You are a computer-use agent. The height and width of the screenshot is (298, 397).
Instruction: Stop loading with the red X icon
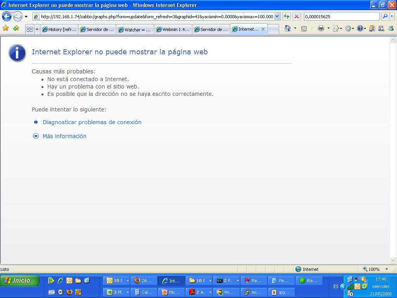pos(297,17)
